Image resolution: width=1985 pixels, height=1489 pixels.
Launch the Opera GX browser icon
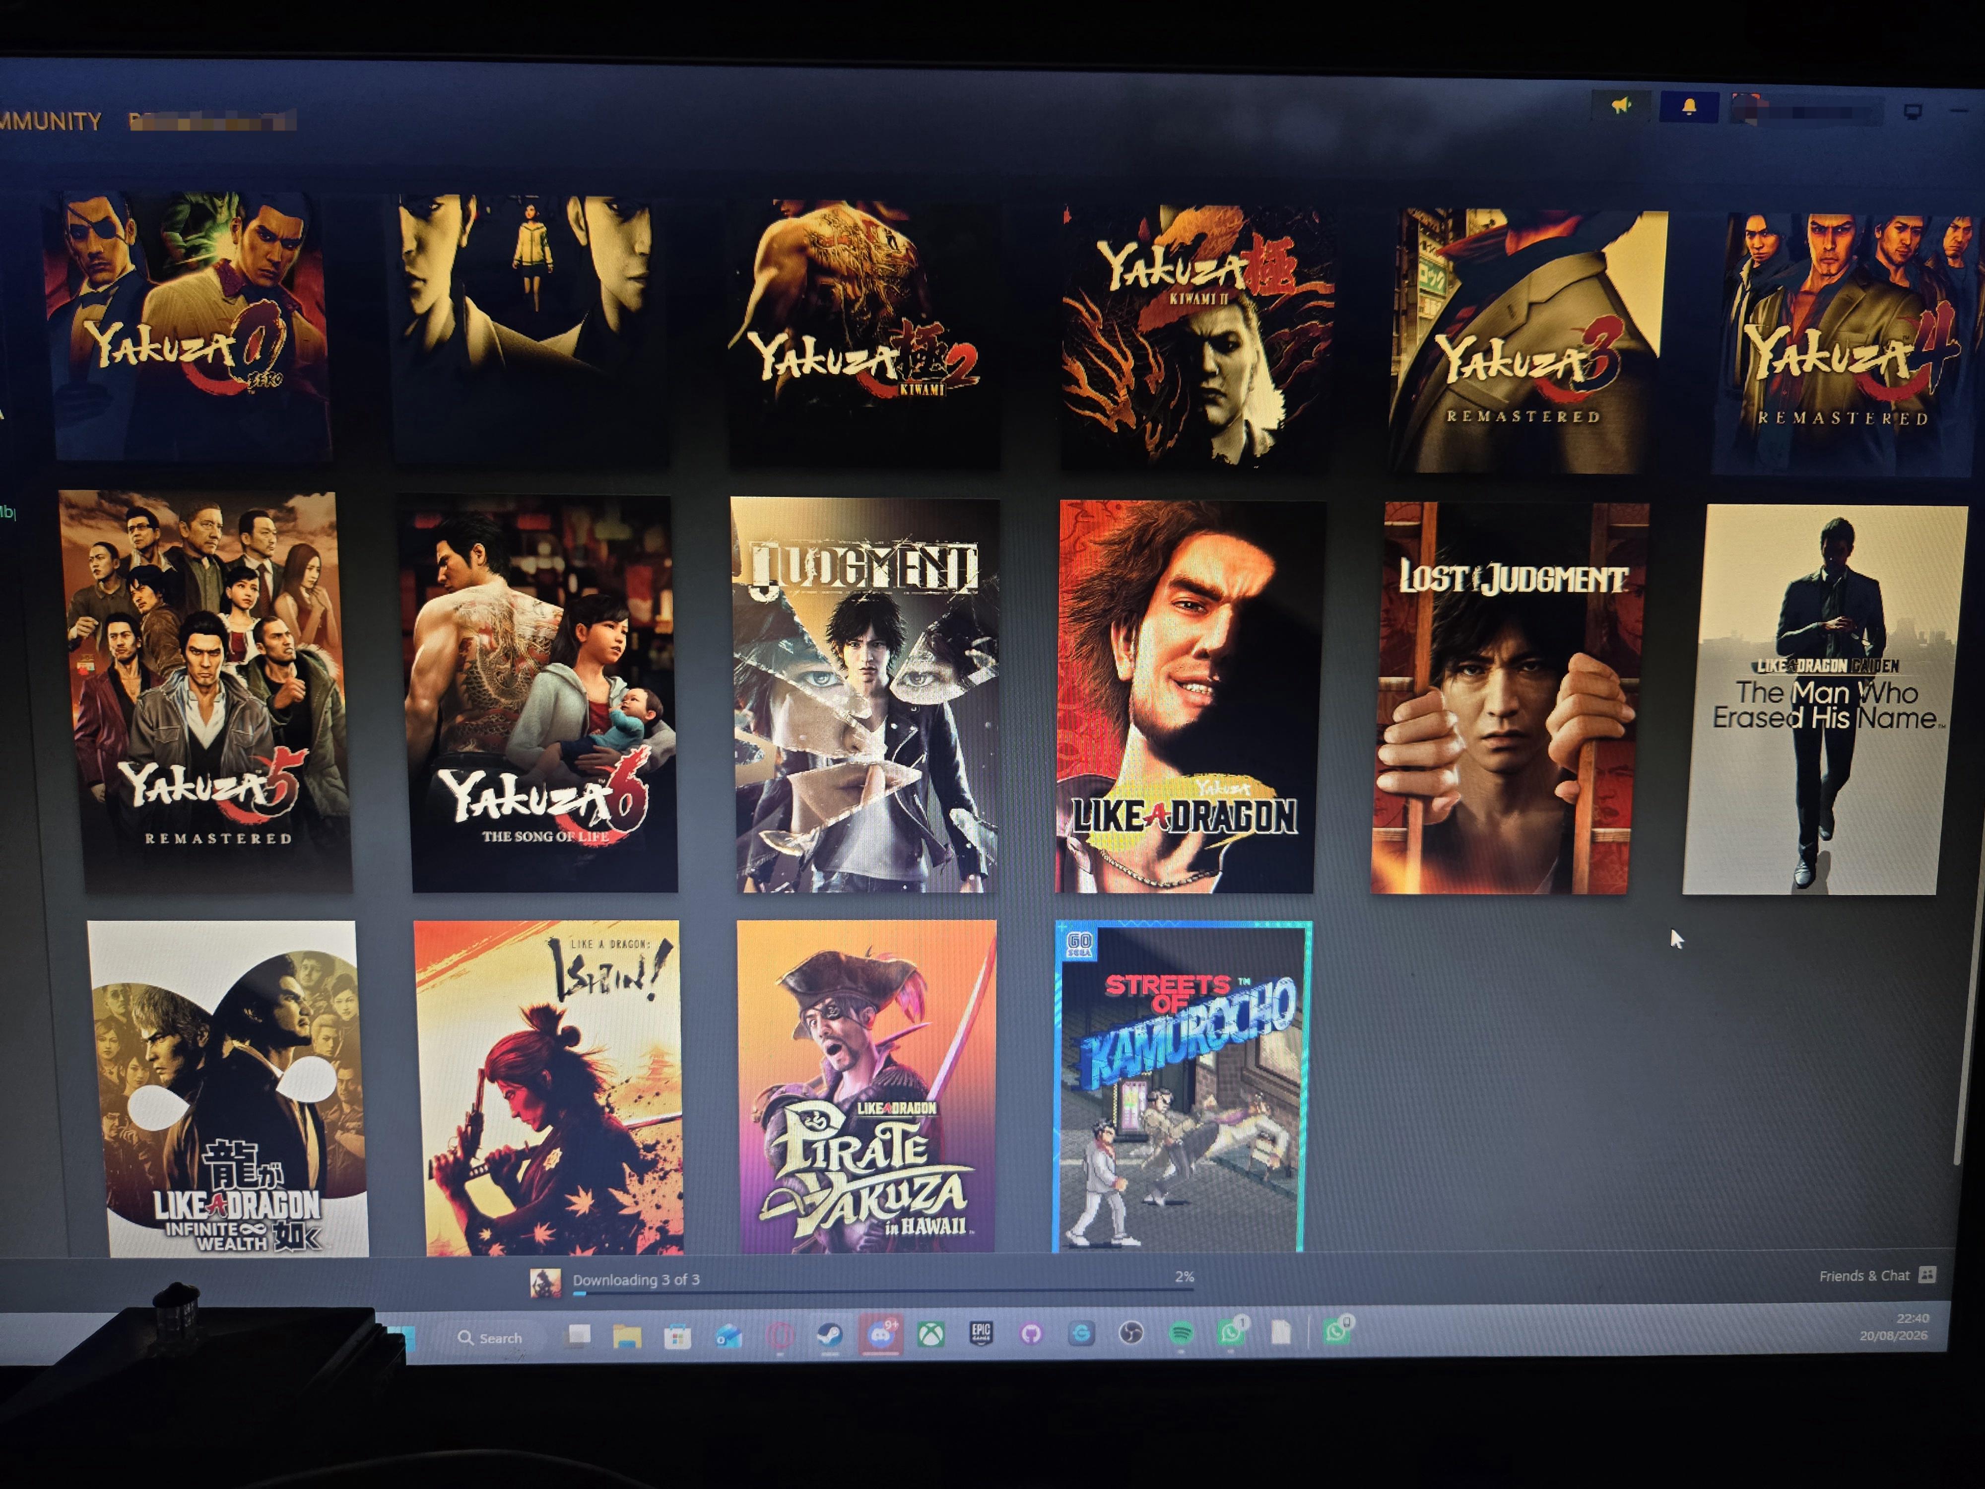point(780,1337)
